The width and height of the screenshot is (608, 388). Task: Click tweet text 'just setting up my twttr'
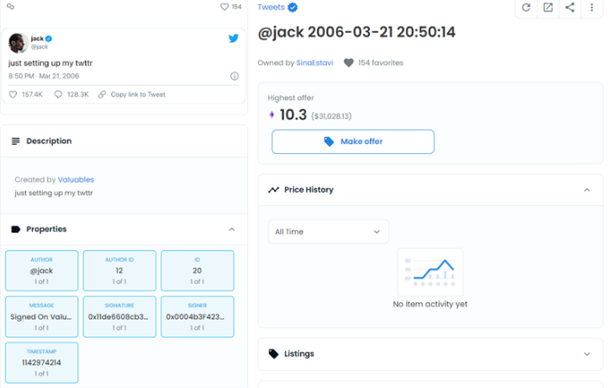pos(50,63)
